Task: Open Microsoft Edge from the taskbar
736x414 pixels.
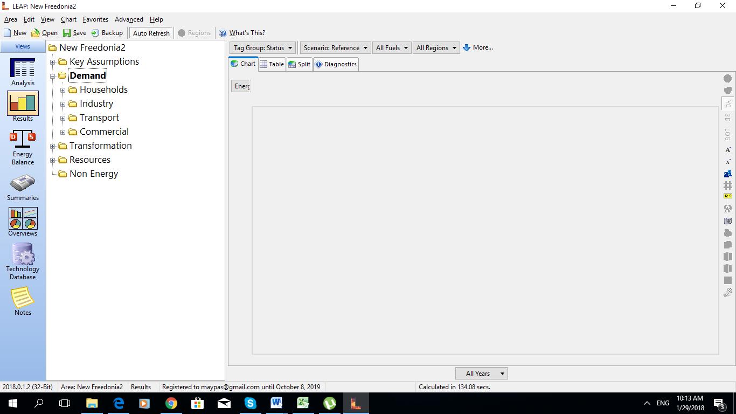Action: coord(118,403)
